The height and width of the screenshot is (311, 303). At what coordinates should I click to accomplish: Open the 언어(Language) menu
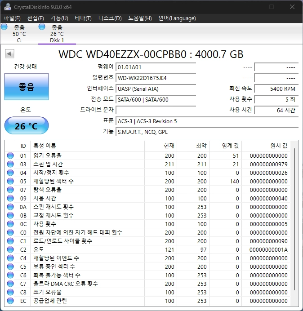pyautogui.click(x=177, y=18)
